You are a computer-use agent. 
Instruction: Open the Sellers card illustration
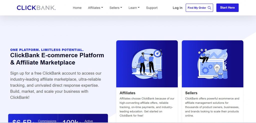pos(212,64)
